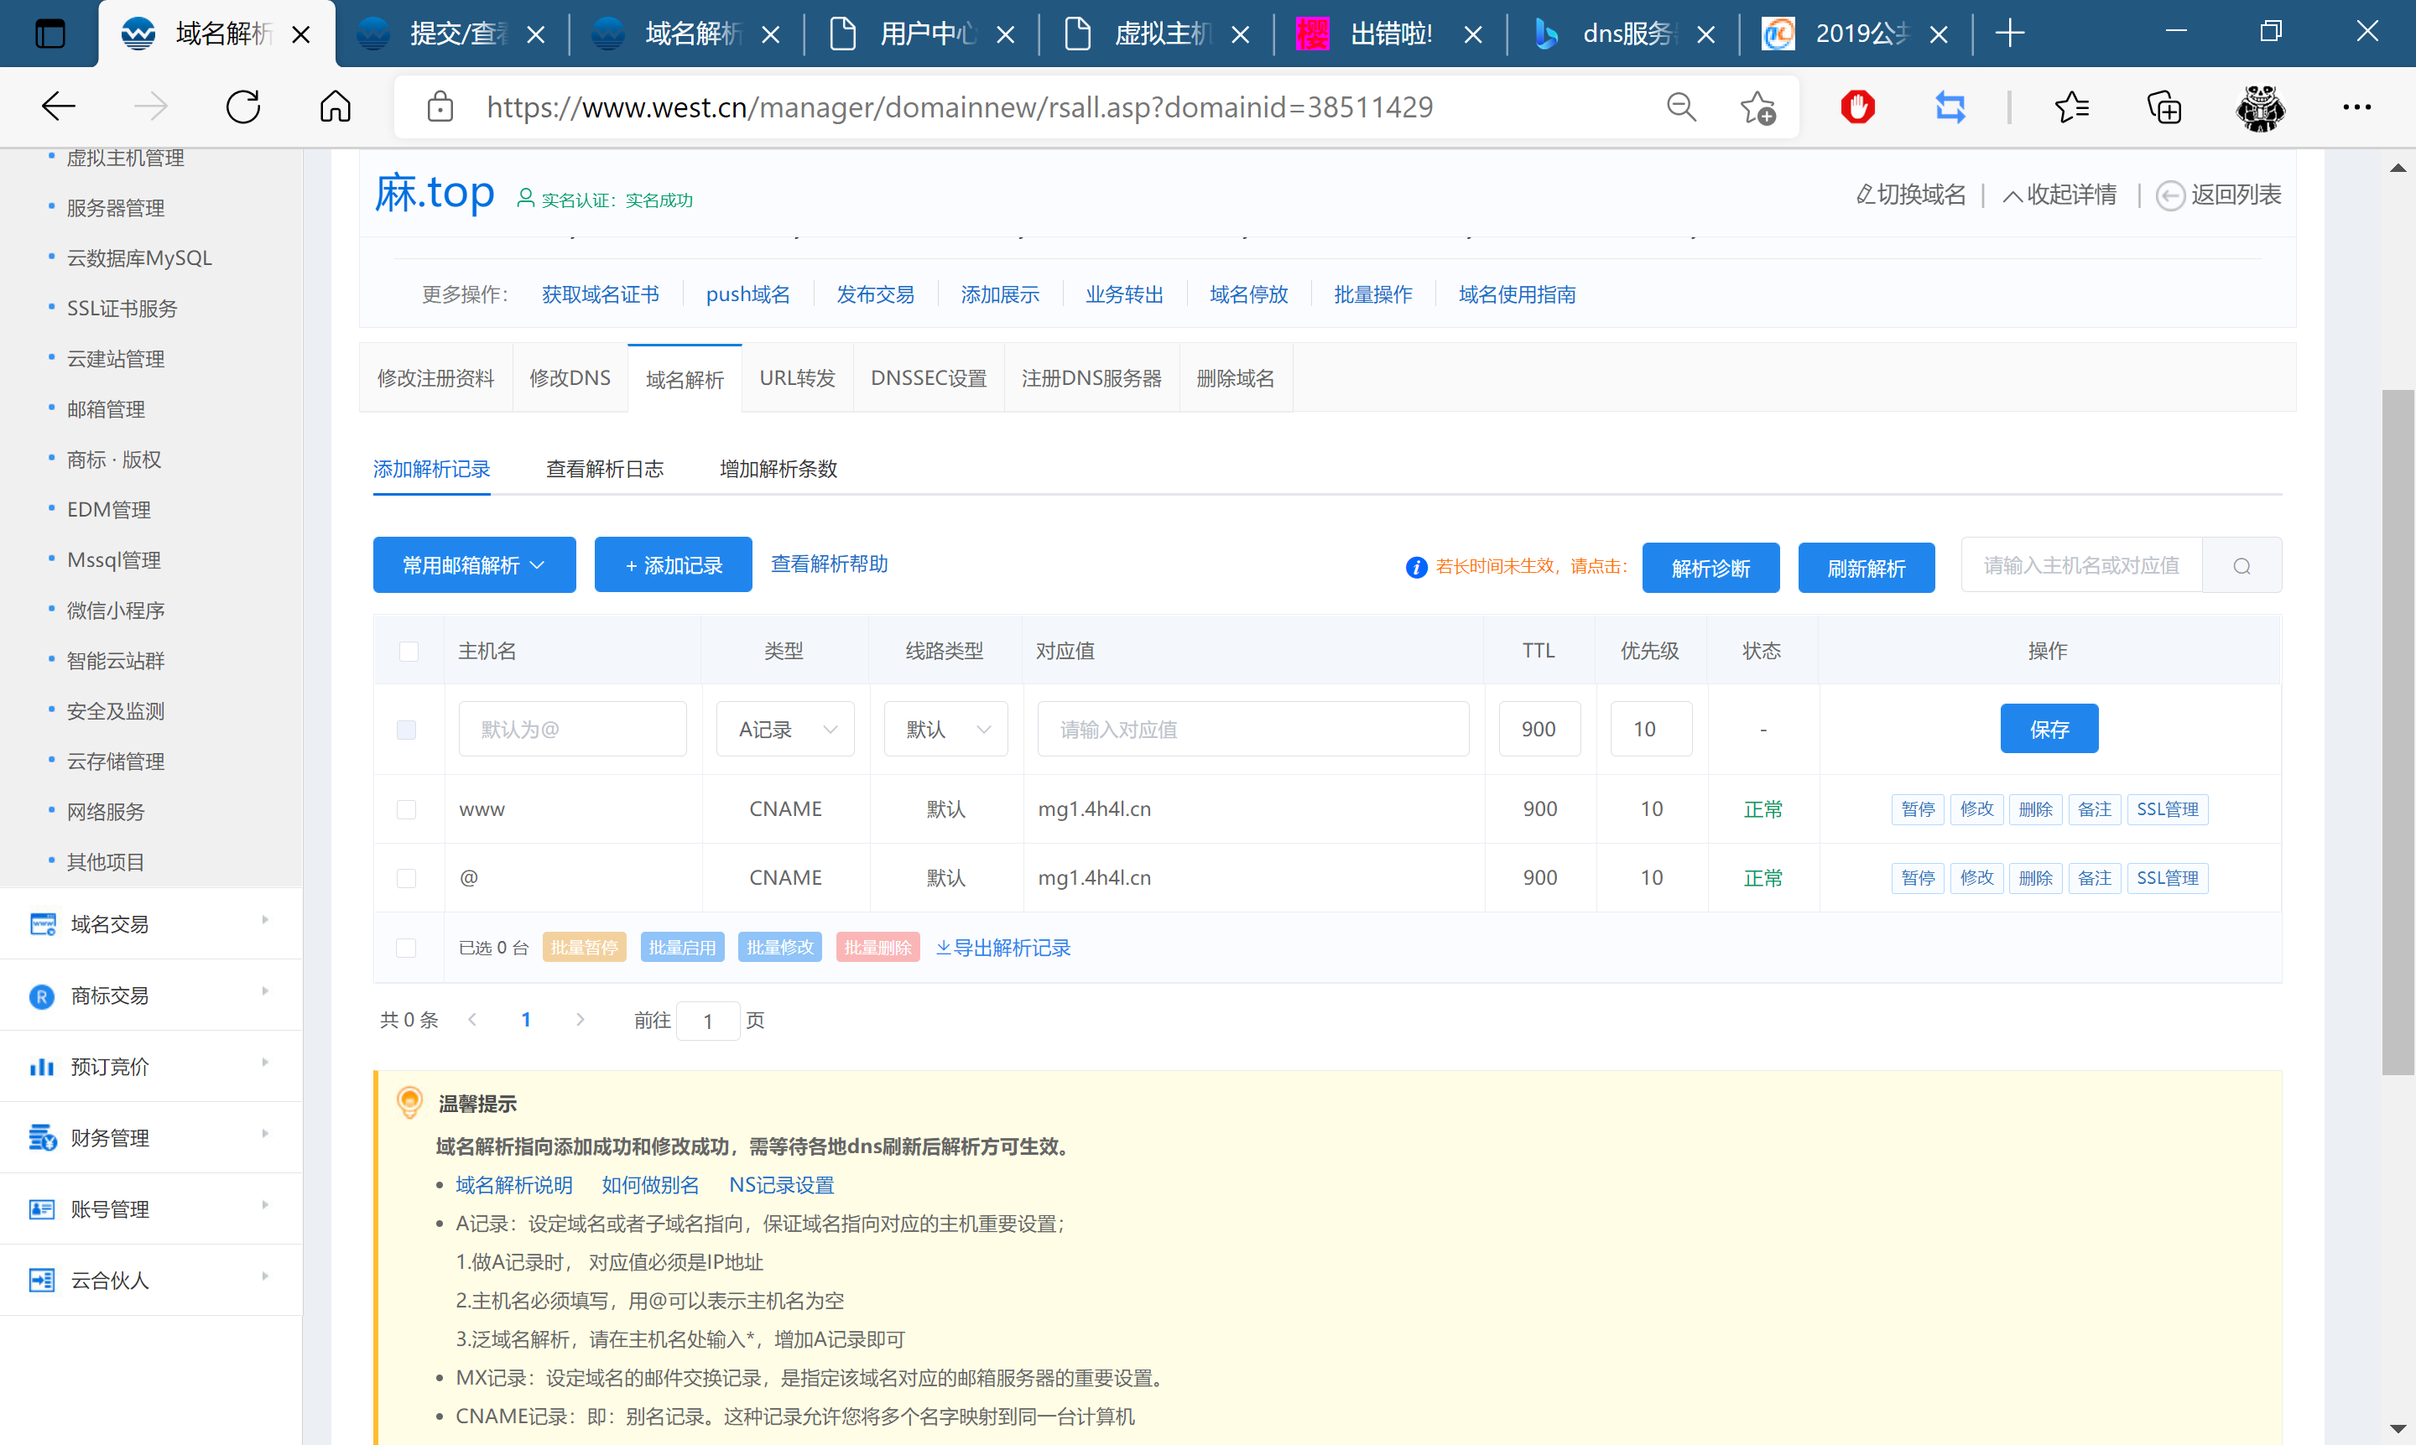Tick the checkbox for @ record
Screen dimensions: 2416x1445
coord(407,878)
